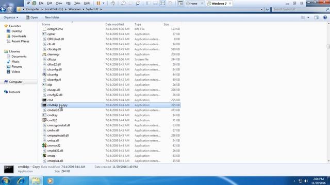Open the VMware Help menu
The image size is (330, 185).
[x=87, y=3]
